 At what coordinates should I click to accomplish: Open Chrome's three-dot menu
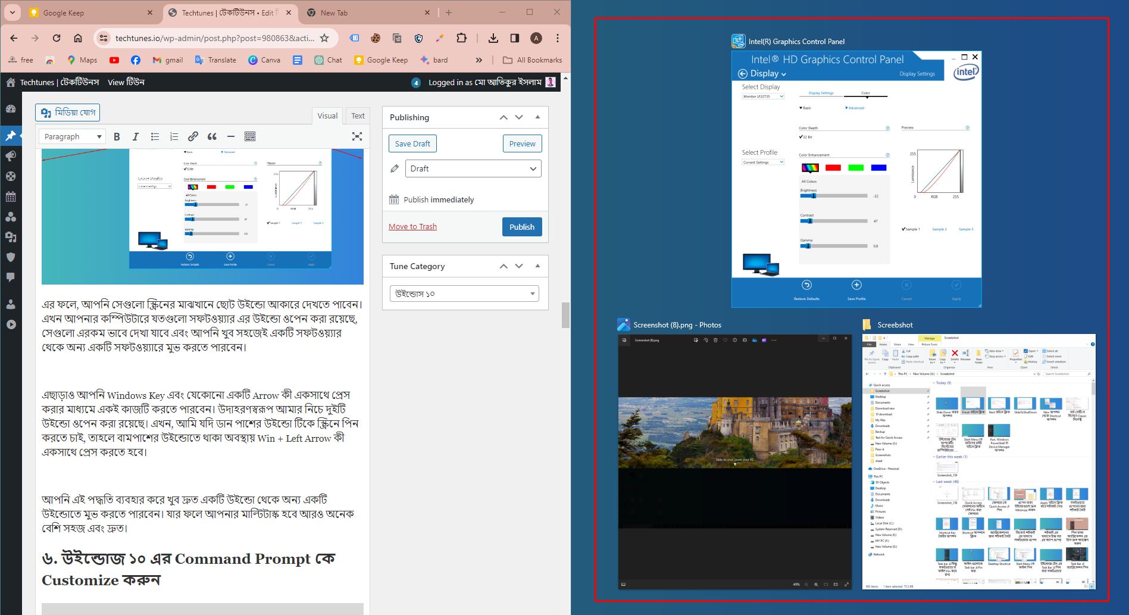558,38
